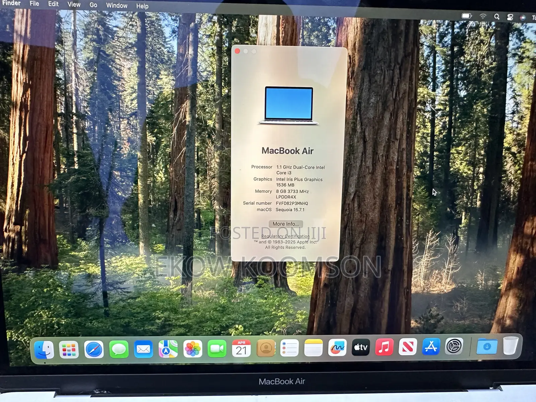
Task: Open the File menu
Action: 34,4
